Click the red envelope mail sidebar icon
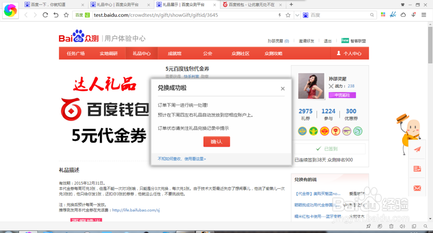Image resolution: width=433 pixels, height=233 pixels. click(x=417, y=188)
